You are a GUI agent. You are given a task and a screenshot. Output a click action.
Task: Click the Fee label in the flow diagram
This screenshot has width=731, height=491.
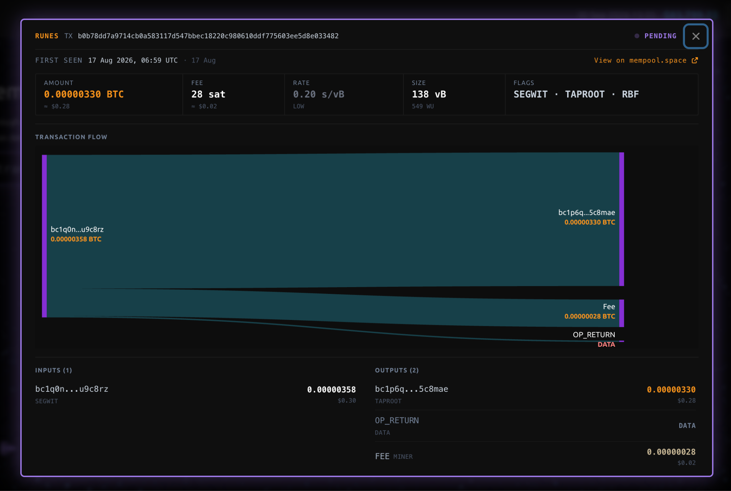click(x=609, y=307)
